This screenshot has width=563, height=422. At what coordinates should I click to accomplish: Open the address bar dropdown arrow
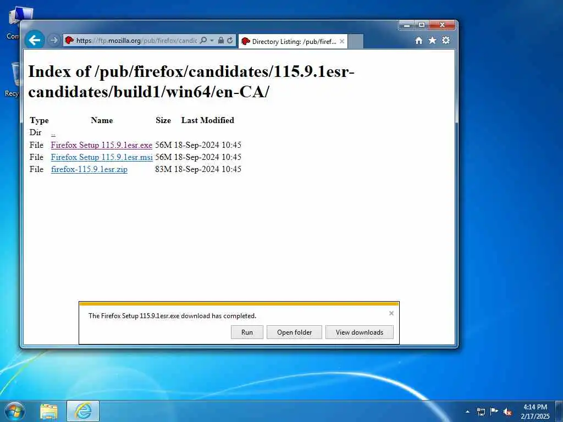pyautogui.click(x=212, y=40)
